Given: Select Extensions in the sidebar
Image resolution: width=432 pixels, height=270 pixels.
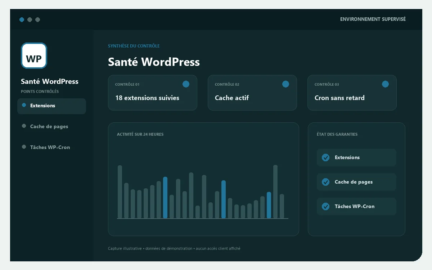Looking at the screenshot, I should click(x=51, y=106).
